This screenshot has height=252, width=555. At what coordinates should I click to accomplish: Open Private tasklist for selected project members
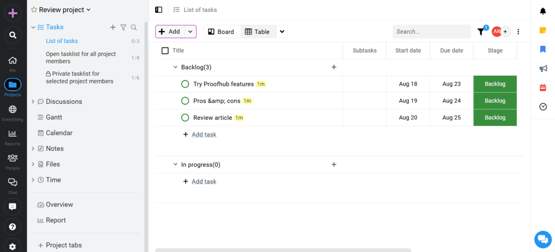(79, 77)
